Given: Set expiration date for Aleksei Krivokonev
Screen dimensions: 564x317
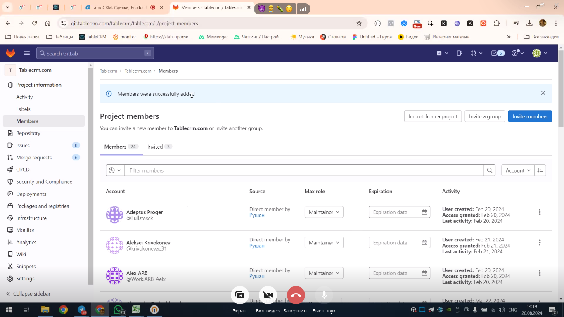Looking at the screenshot, I should pos(399,243).
